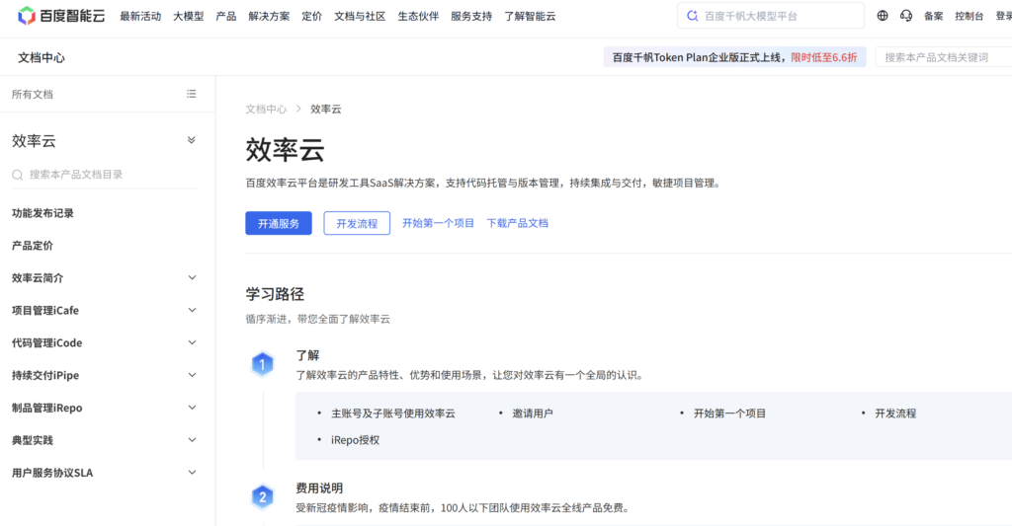Click the 学习路径 section heading
The height and width of the screenshot is (526, 1012).
tap(275, 294)
